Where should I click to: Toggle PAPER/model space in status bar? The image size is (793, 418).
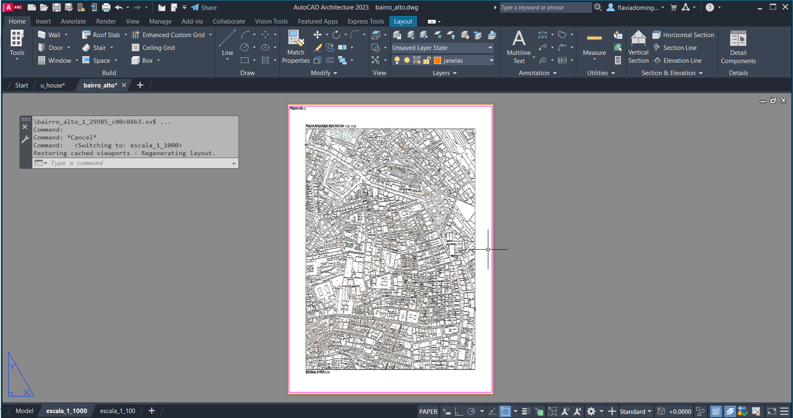click(428, 411)
